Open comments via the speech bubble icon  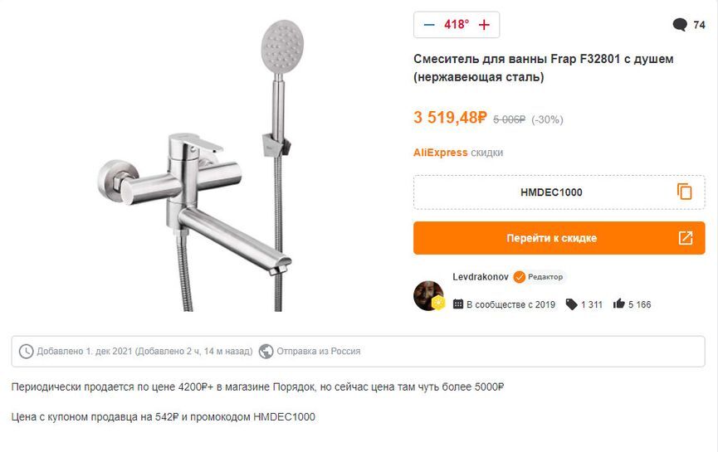[x=680, y=25]
